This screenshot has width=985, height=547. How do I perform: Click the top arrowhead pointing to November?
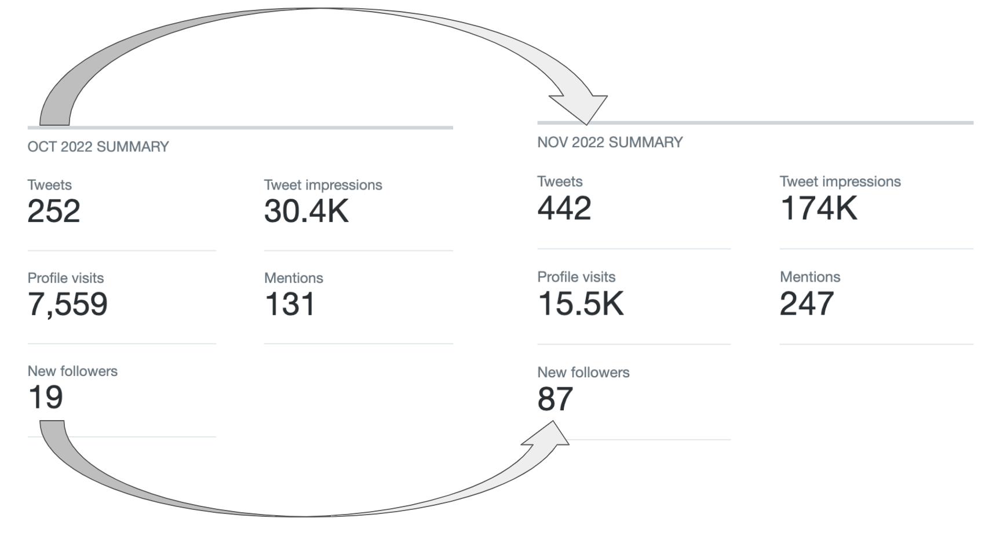(579, 108)
